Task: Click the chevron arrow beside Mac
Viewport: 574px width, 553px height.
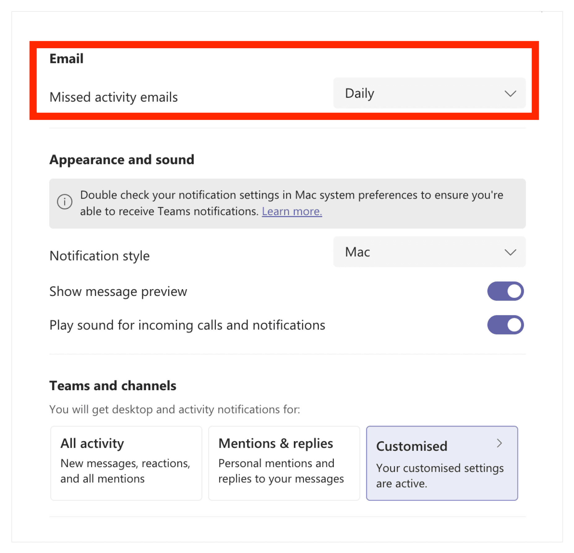Action: (510, 252)
